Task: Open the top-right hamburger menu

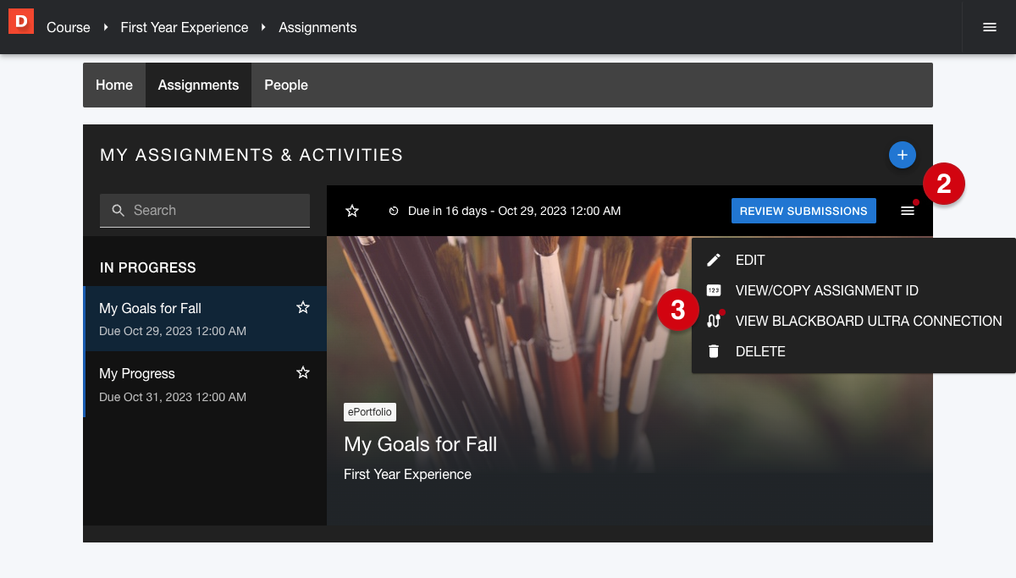Action: click(989, 27)
